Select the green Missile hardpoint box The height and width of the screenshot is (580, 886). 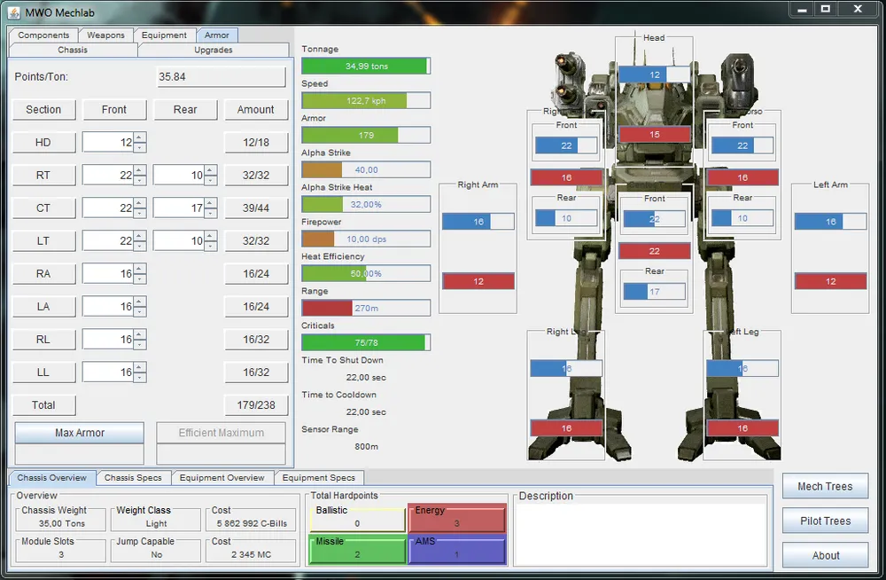pyautogui.click(x=357, y=550)
